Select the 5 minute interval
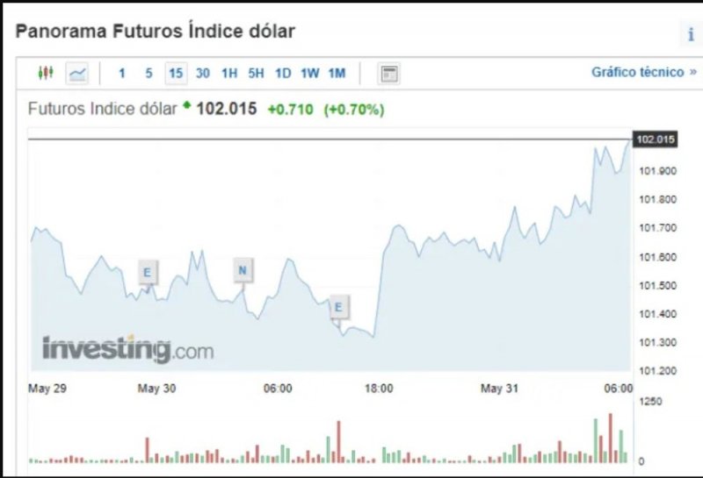Image resolution: width=703 pixels, height=478 pixels. tap(149, 73)
